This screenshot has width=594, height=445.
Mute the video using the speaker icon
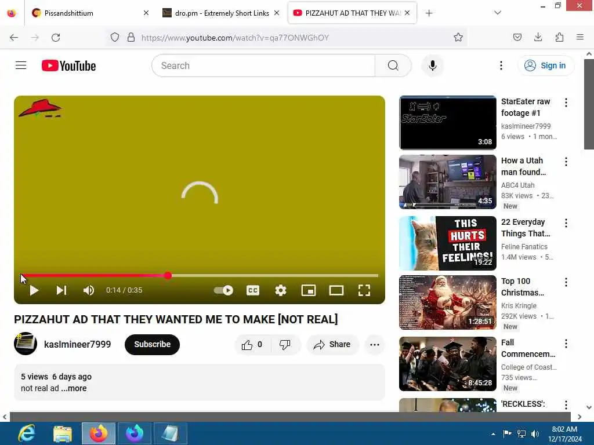tap(89, 290)
